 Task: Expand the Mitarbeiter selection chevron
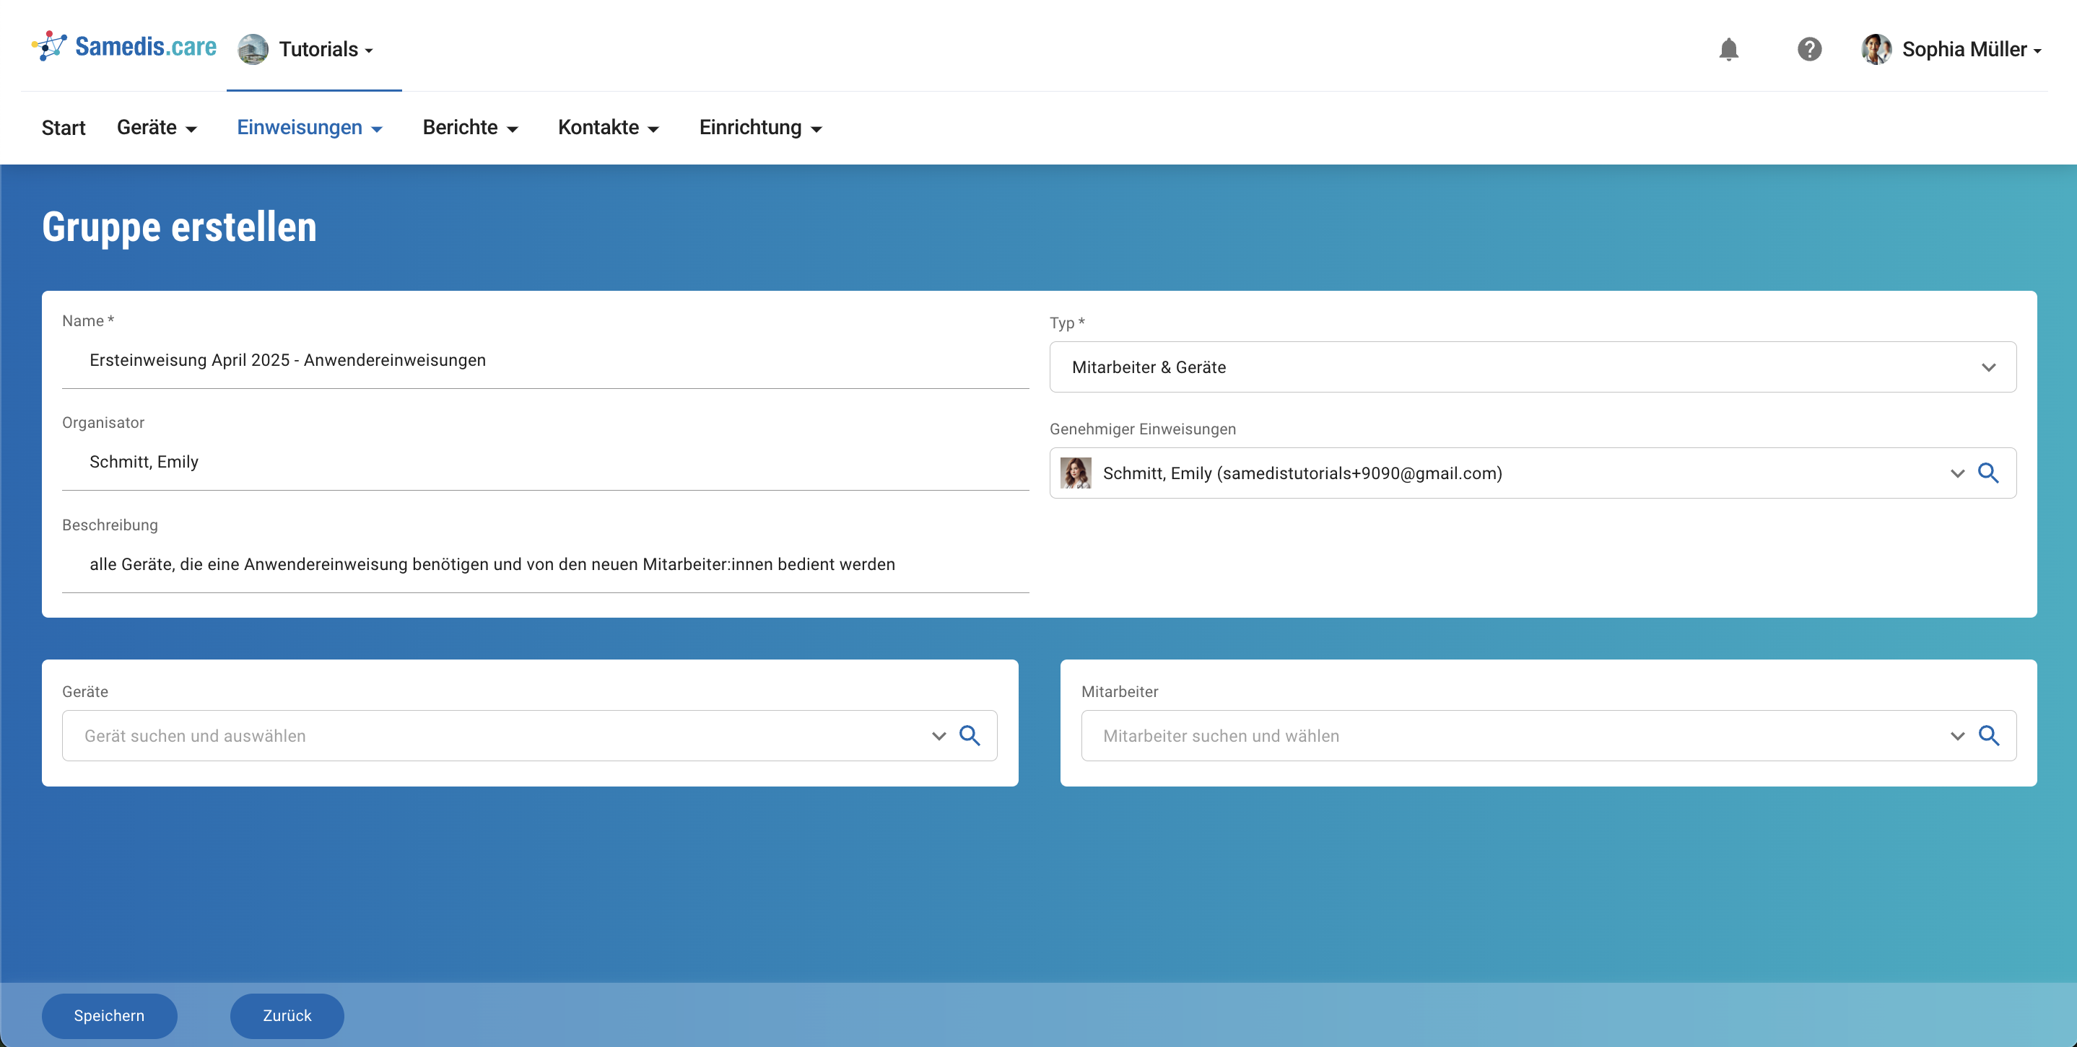pos(1957,735)
